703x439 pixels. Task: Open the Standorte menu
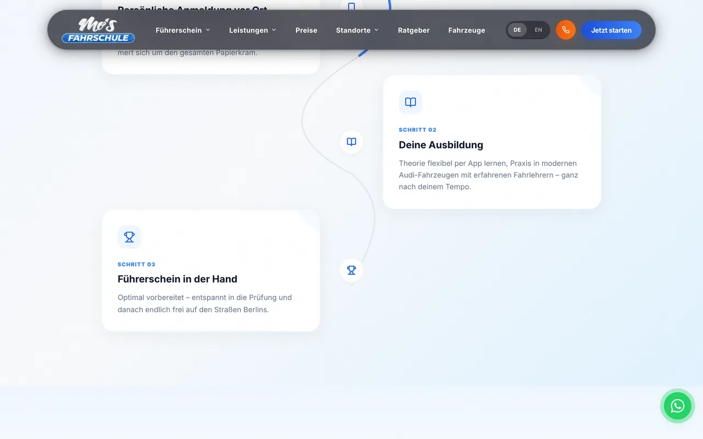[358, 30]
